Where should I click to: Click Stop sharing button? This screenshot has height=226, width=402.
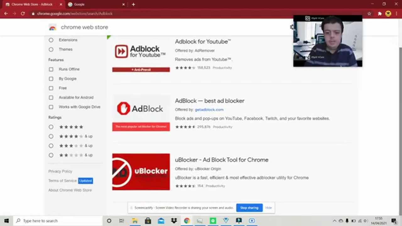tap(249, 208)
